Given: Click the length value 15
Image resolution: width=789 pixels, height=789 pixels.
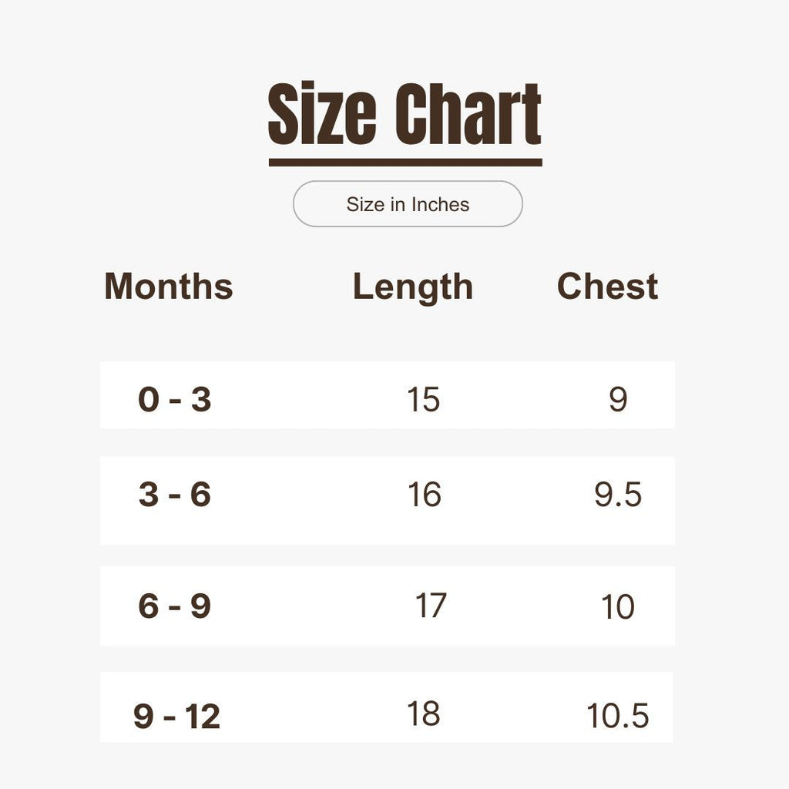Looking at the screenshot, I should pos(423,400).
